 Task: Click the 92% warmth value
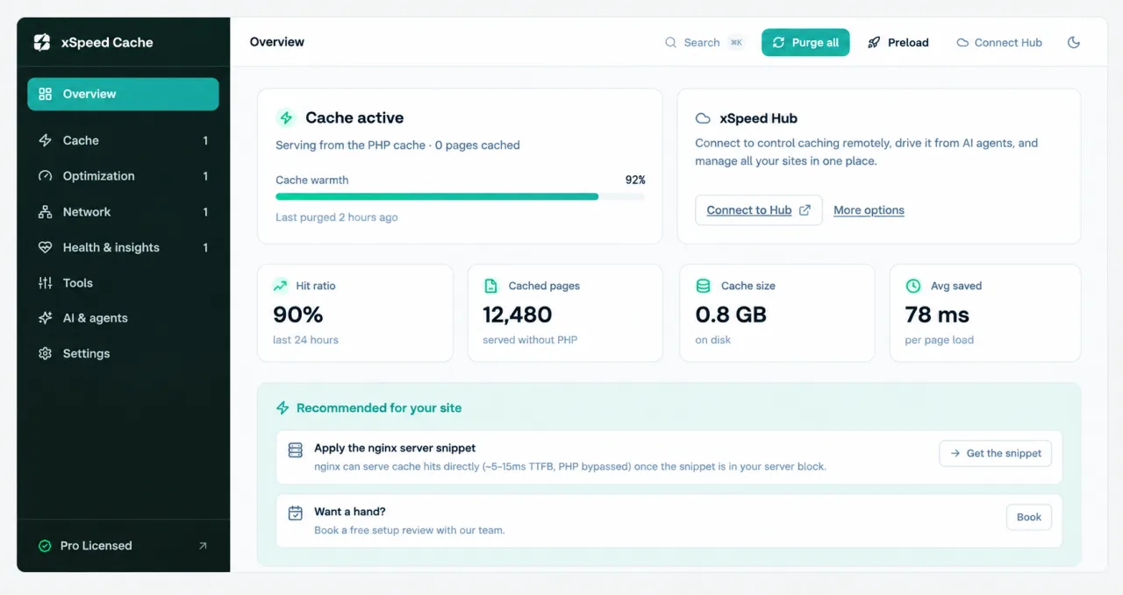click(635, 180)
